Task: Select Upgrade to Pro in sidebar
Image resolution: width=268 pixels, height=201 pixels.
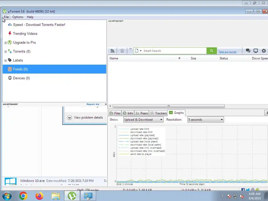Action: click(24, 42)
